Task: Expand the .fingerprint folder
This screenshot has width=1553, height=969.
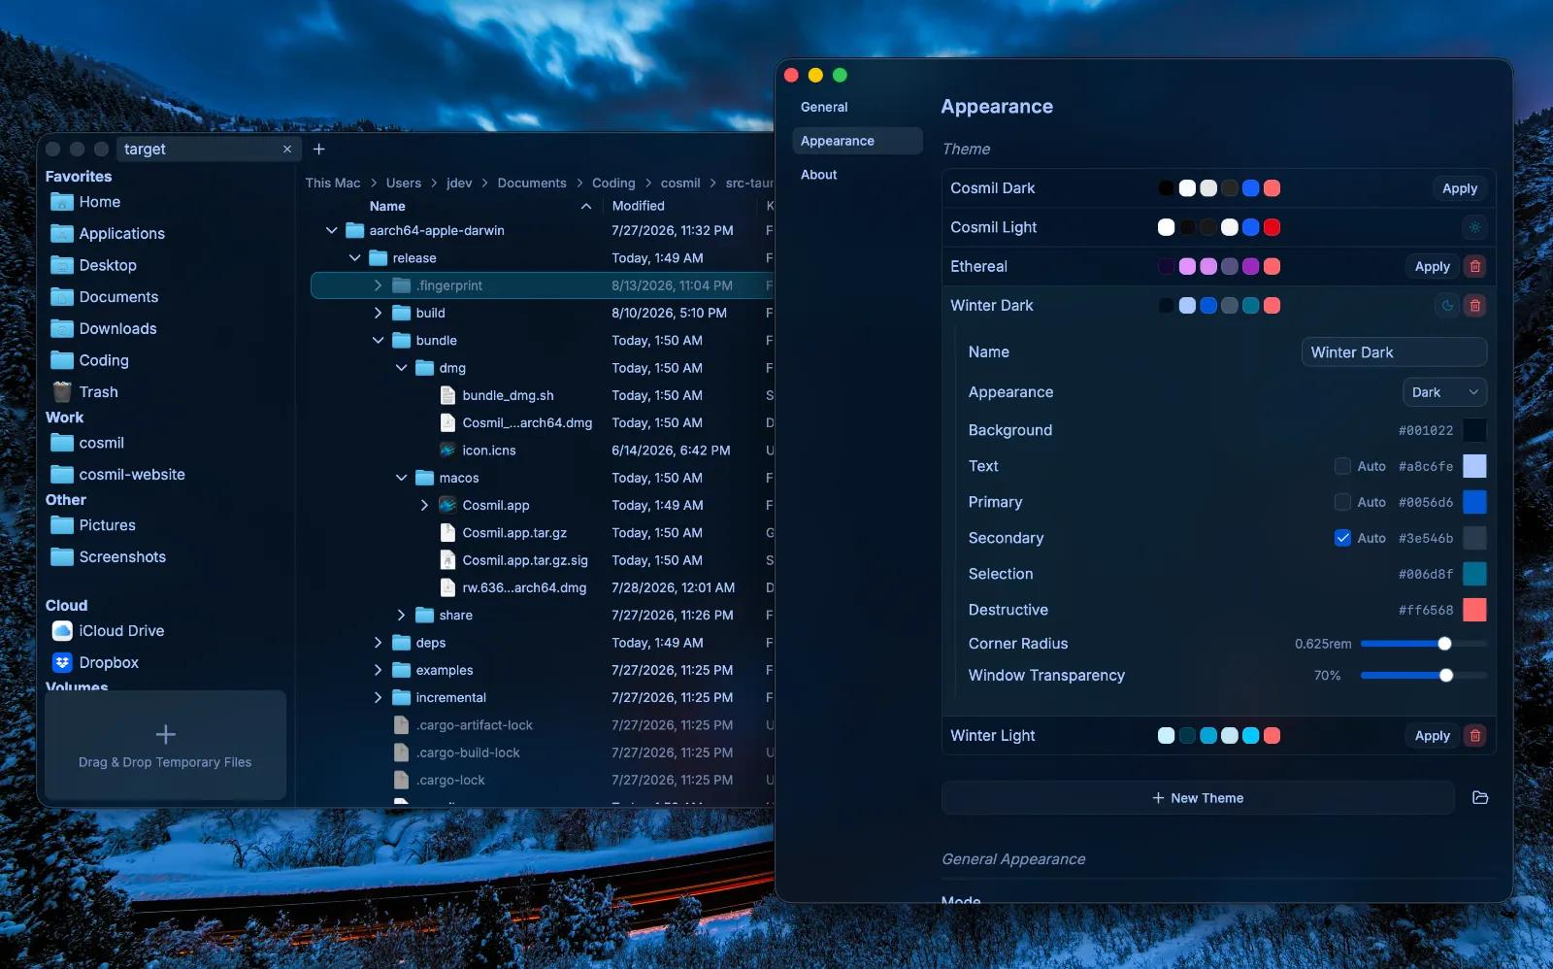Action: coord(378,285)
